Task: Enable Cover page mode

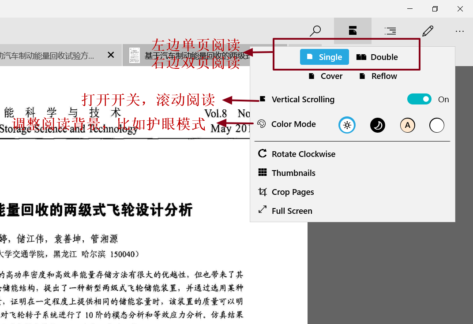Action: tap(326, 76)
